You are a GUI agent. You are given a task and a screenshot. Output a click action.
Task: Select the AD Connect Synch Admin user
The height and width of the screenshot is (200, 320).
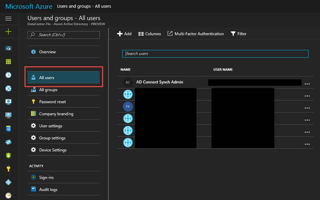[160, 82]
